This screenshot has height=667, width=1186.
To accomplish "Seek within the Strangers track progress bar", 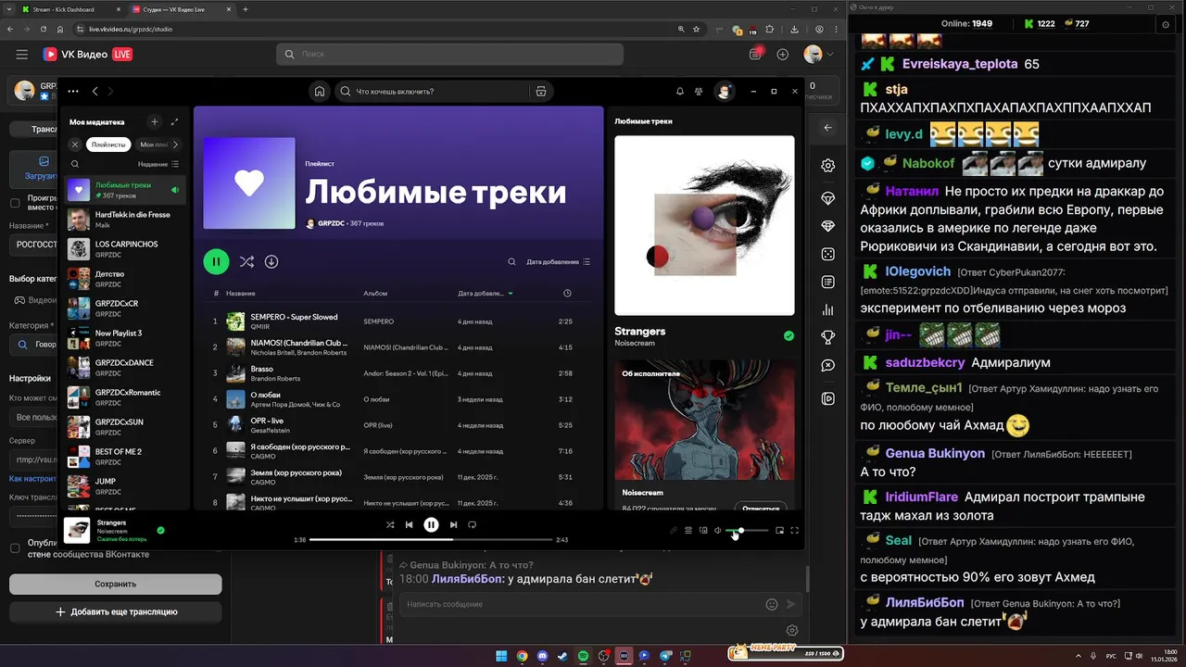I will coord(431,539).
